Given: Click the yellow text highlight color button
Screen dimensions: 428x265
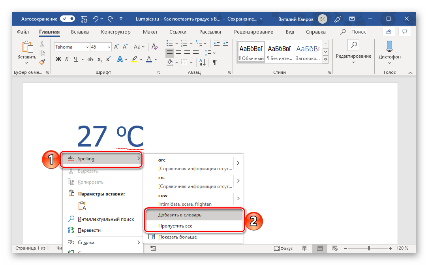Looking at the screenshot, I should (134, 59).
